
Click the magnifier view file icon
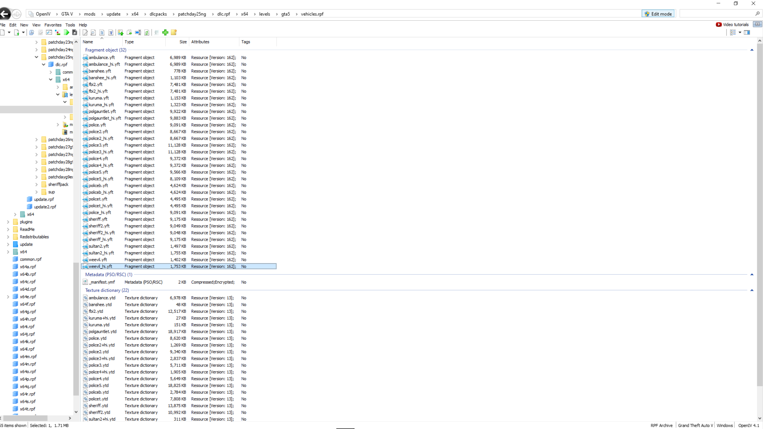93,32
